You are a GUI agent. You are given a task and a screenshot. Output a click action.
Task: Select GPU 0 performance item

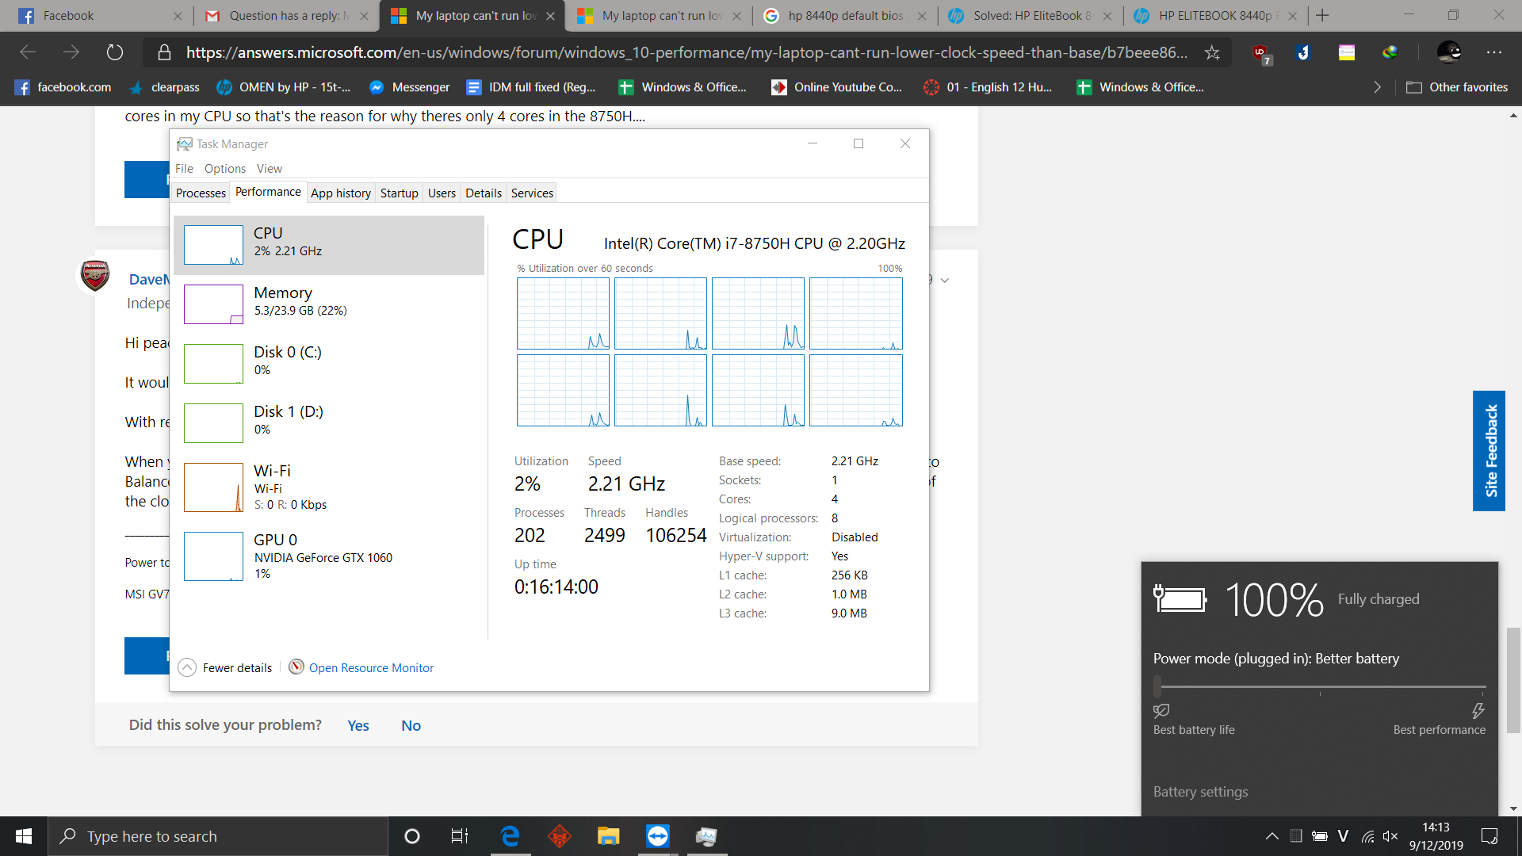(328, 556)
